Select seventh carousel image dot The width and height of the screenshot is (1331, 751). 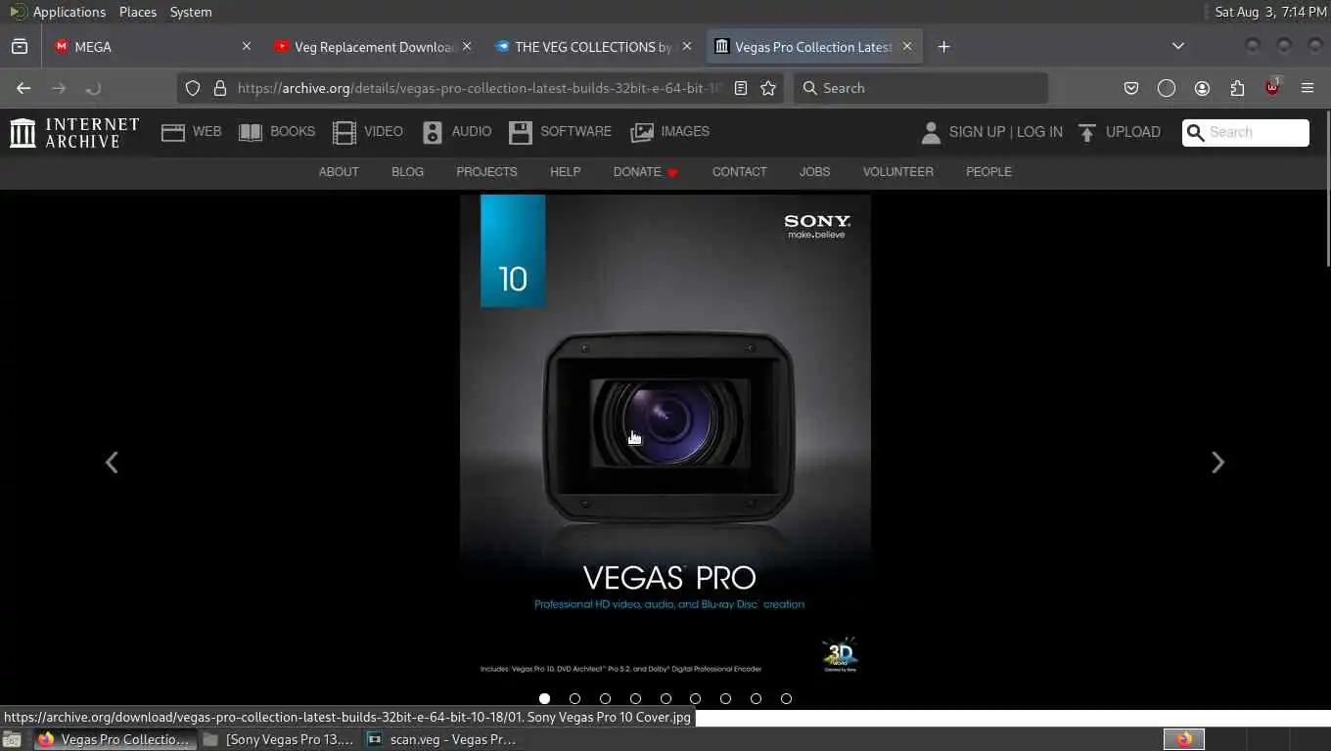[x=726, y=698]
